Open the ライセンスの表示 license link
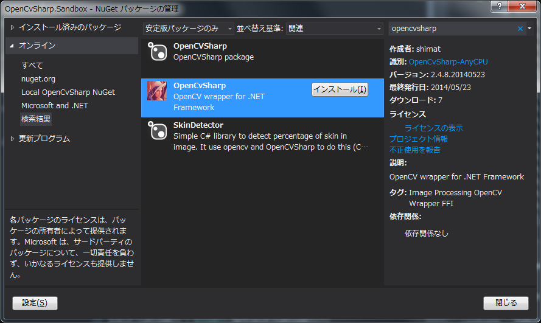Viewport: 541px width, 323px height. coord(434,128)
